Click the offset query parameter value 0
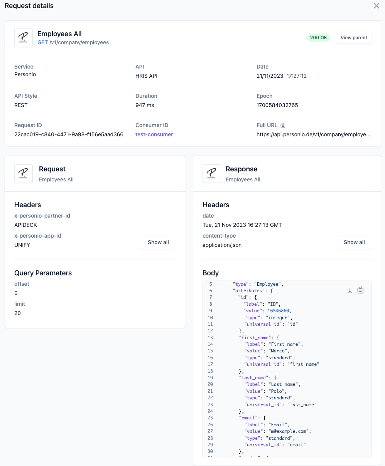Screen dimensions: 385x466 [x=16, y=293]
